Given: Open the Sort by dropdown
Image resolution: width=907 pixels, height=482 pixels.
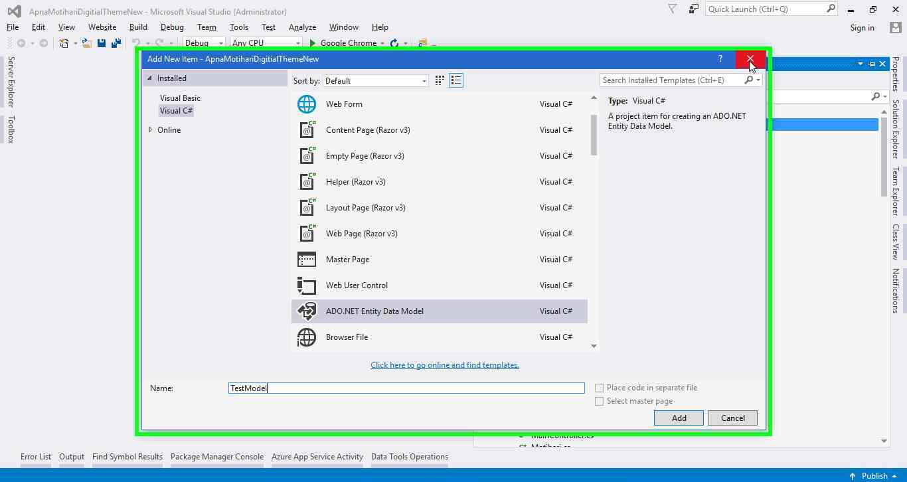Looking at the screenshot, I should click(x=376, y=81).
